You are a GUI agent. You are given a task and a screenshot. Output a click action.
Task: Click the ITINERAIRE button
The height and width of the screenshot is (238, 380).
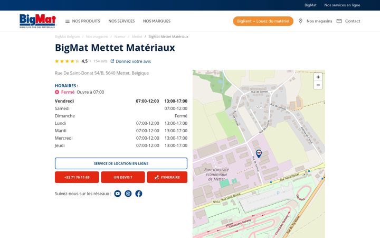coord(167,177)
